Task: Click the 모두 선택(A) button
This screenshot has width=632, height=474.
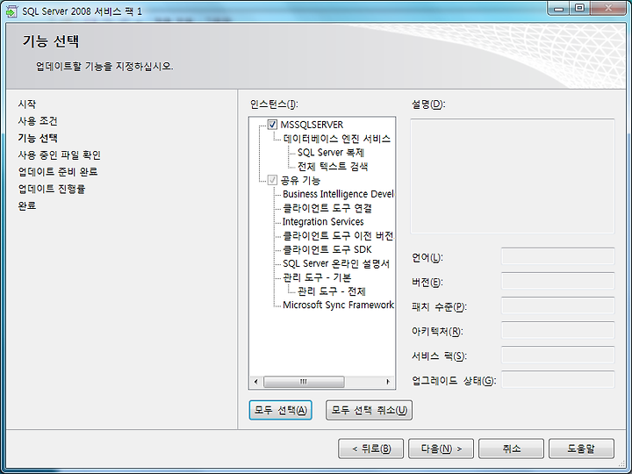Action: [x=281, y=410]
